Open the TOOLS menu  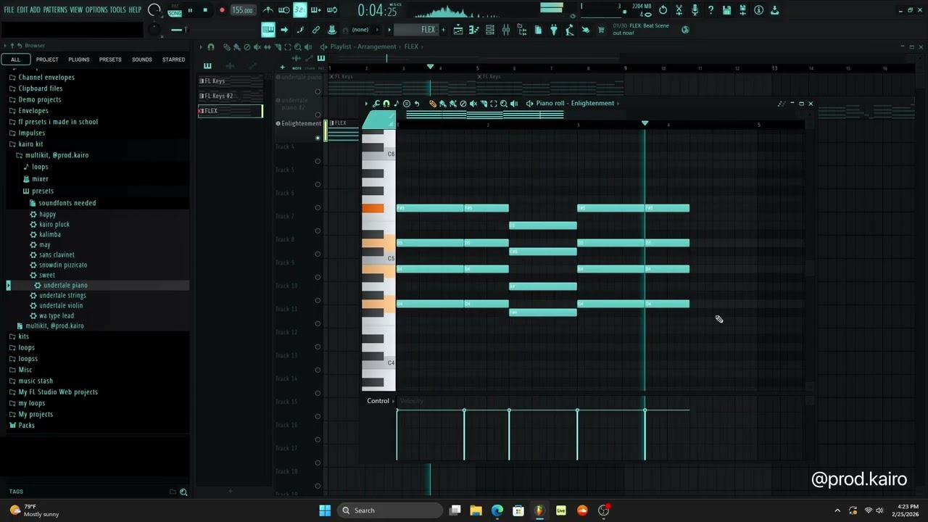[117, 10]
